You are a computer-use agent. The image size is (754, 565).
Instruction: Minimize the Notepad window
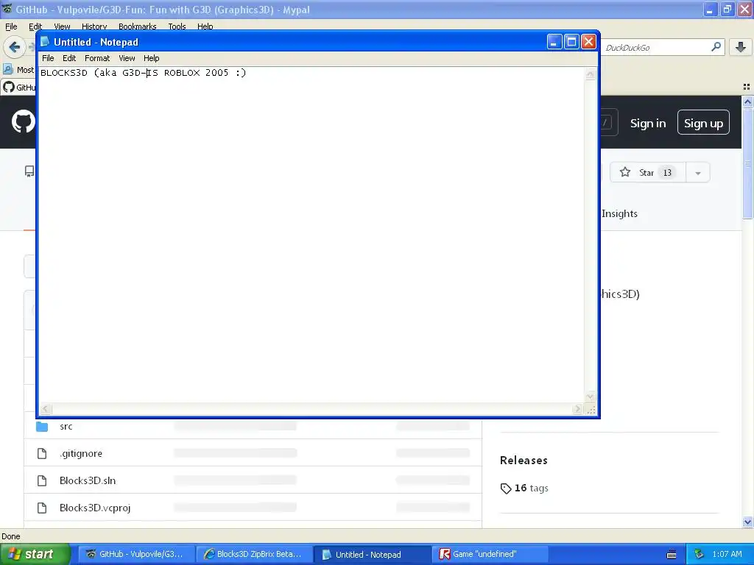point(554,42)
